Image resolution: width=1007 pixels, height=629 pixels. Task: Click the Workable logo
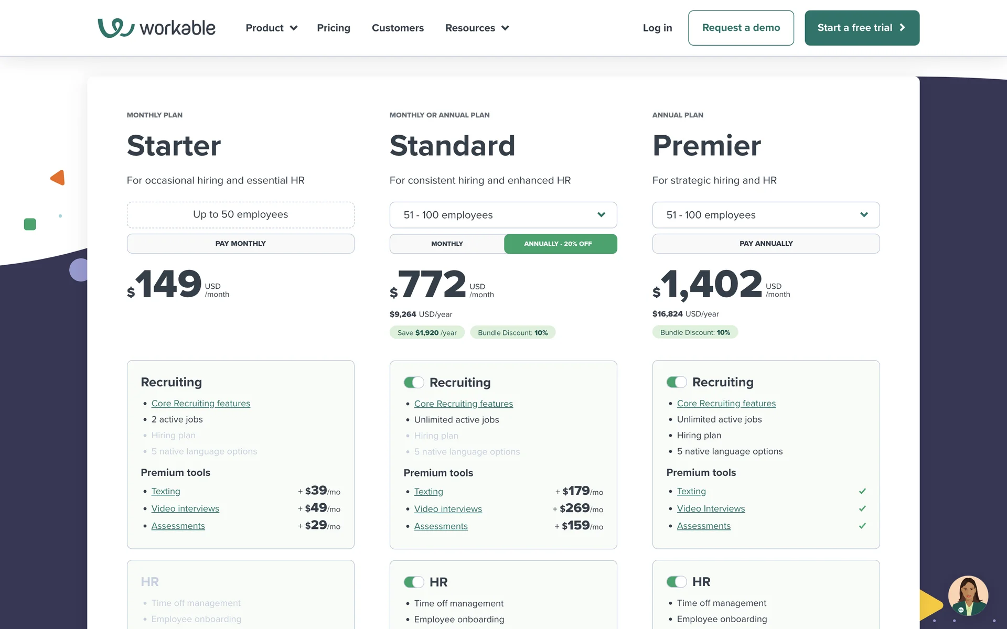click(156, 28)
